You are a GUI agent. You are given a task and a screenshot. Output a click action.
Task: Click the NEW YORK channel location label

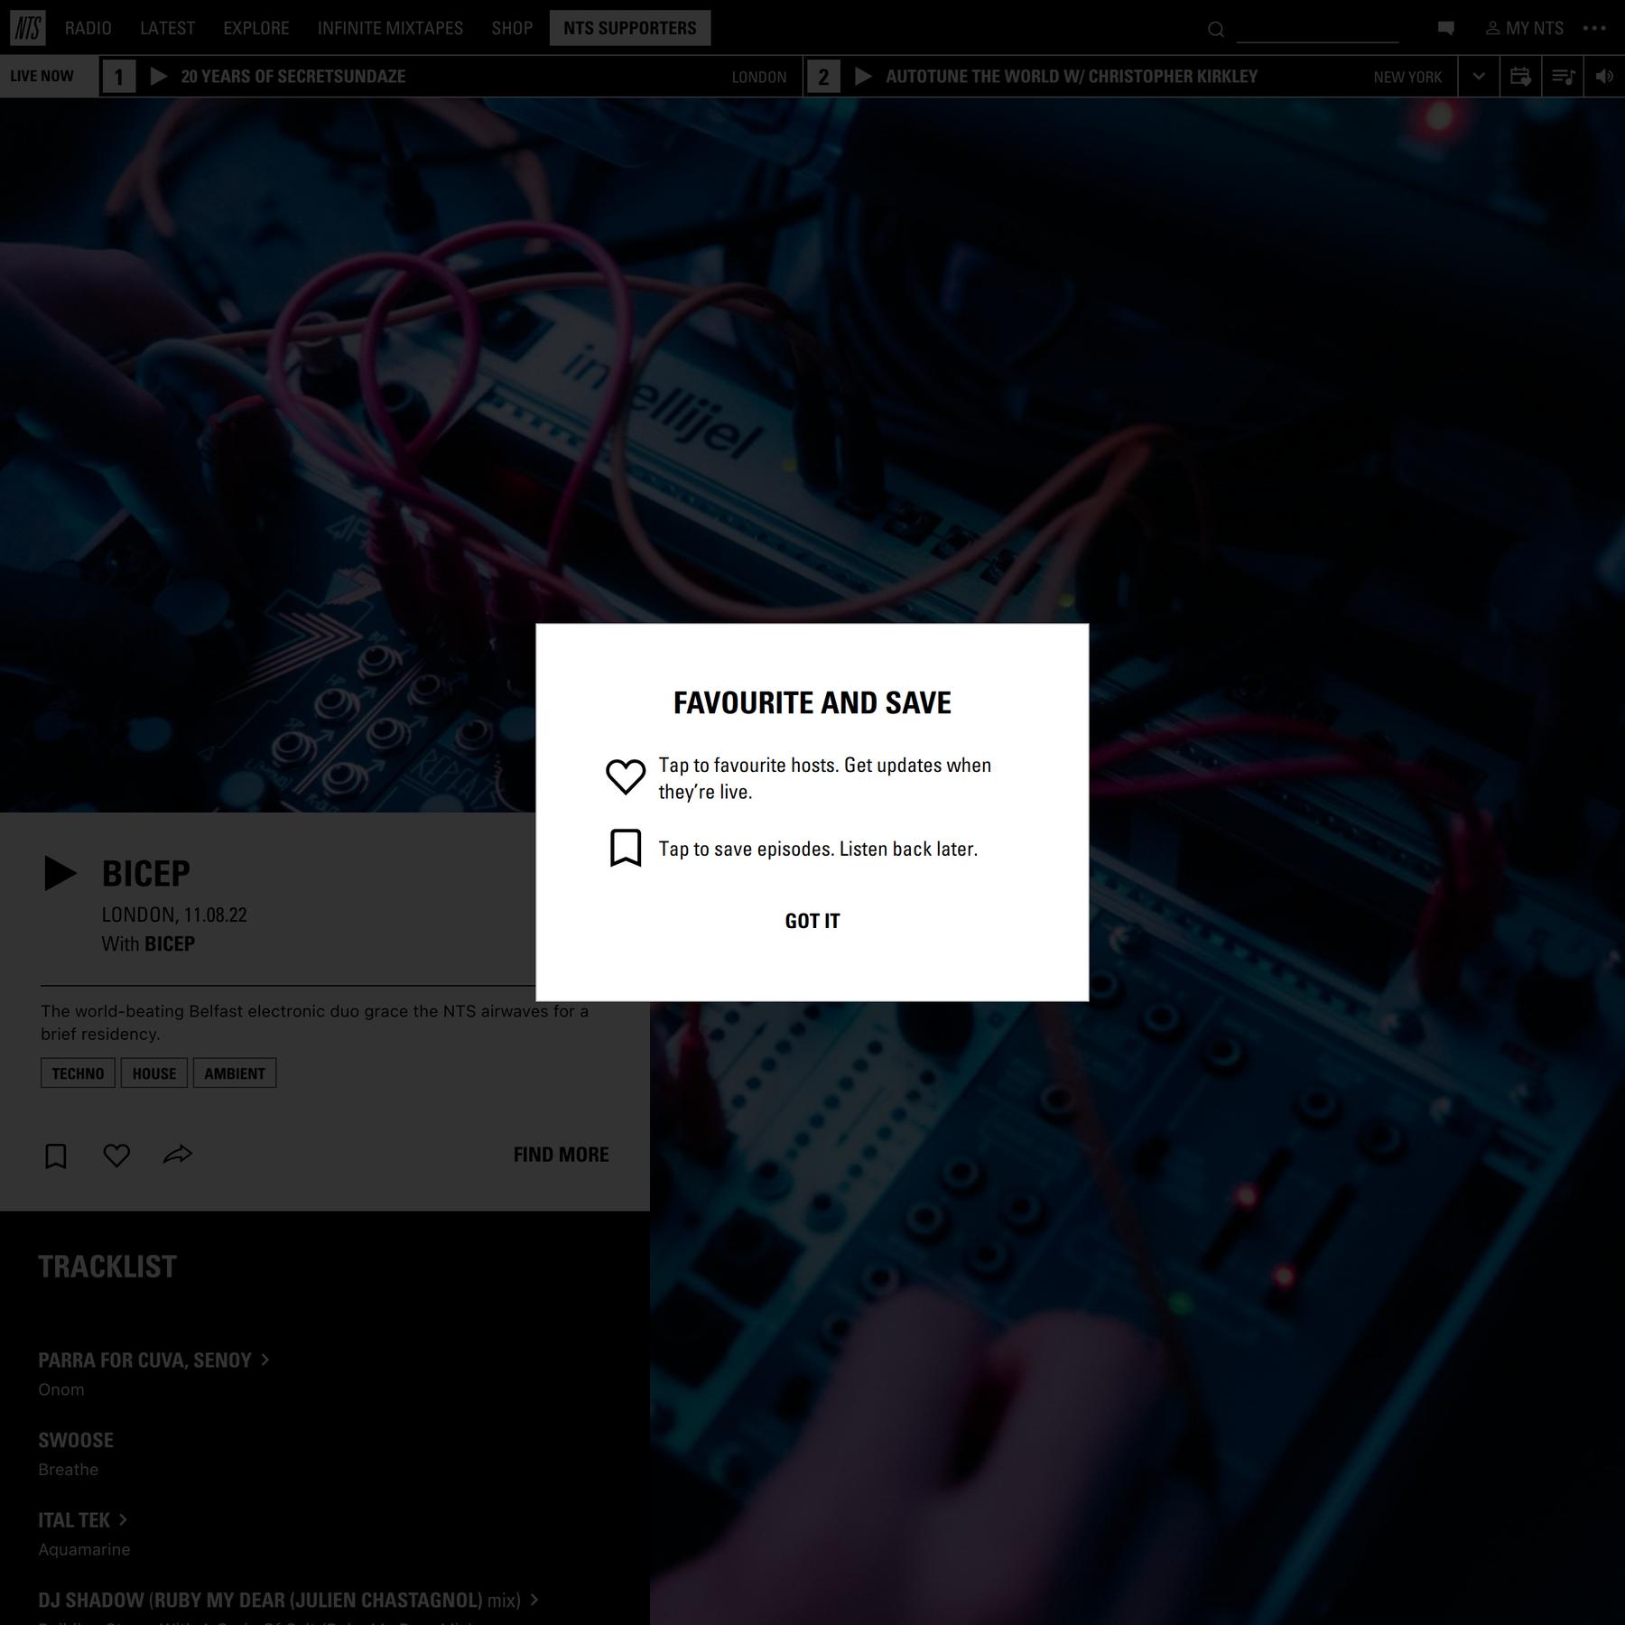click(x=1407, y=77)
